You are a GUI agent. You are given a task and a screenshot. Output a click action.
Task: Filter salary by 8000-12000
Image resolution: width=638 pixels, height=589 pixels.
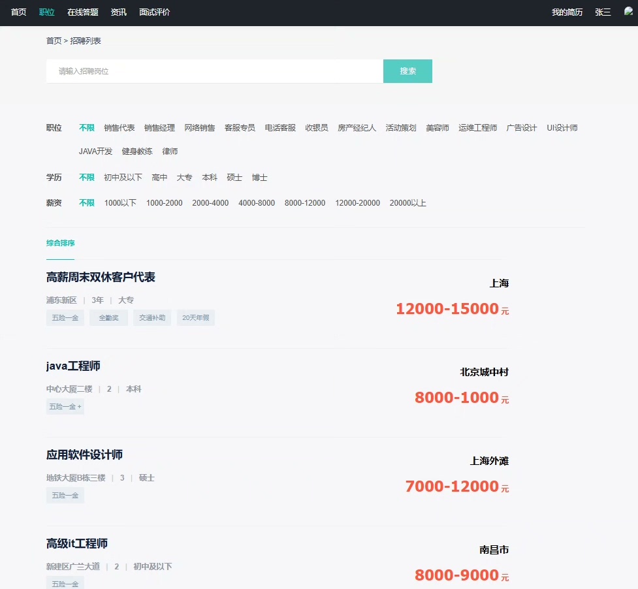pyautogui.click(x=305, y=202)
